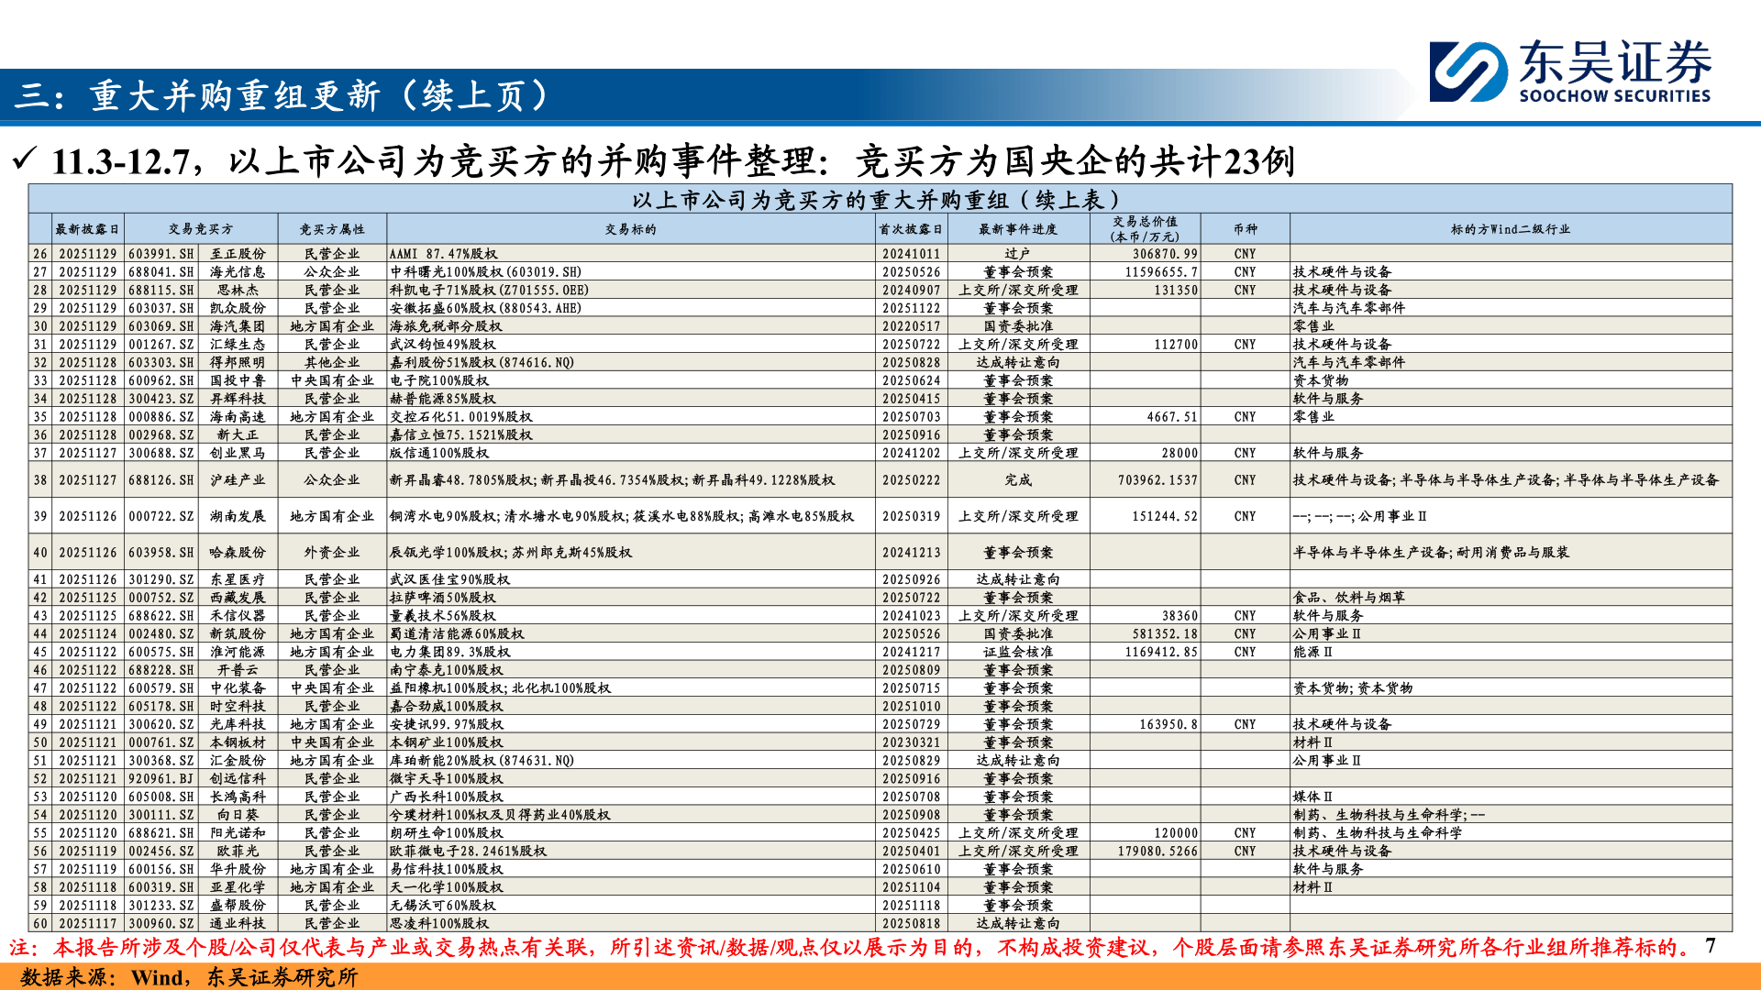This screenshot has height=990, width=1761.
Task: Click the stock code 603991.SH
Action: pos(161,254)
